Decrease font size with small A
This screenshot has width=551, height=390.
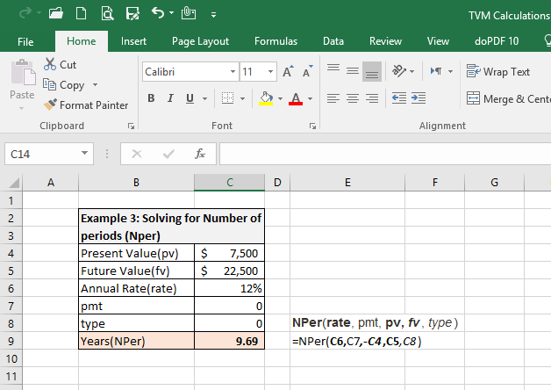307,71
